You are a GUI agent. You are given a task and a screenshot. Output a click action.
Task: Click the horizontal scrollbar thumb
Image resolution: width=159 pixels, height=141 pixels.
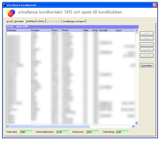(50, 126)
